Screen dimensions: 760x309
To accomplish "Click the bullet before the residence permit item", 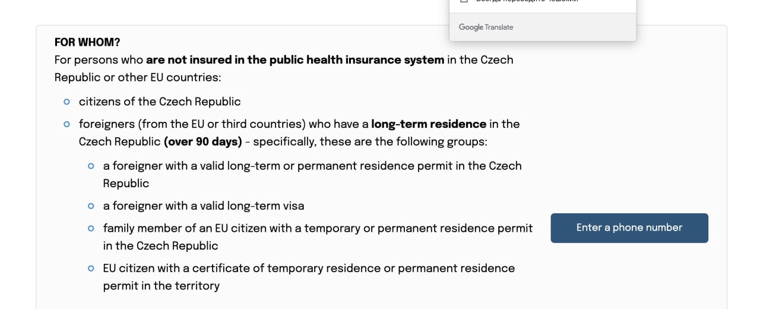I will tap(91, 166).
